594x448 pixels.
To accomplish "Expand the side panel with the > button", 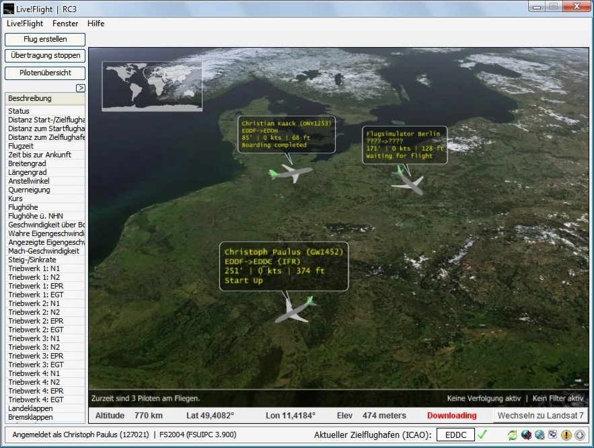I will pyautogui.click(x=80, y=87).
